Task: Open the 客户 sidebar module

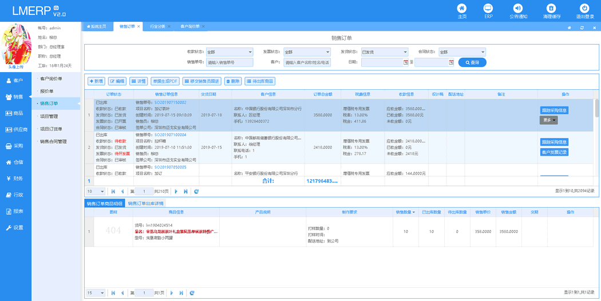Action: tap(15, 81)
